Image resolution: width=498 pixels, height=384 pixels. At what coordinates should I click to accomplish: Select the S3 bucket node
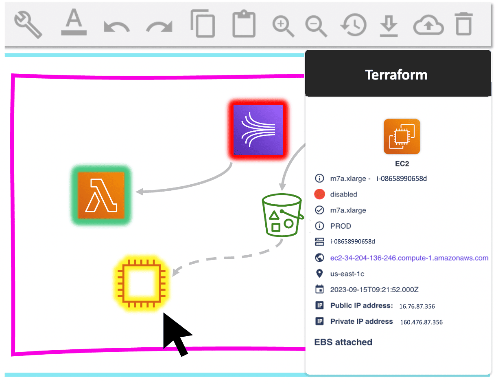click(x=283, y=215)
